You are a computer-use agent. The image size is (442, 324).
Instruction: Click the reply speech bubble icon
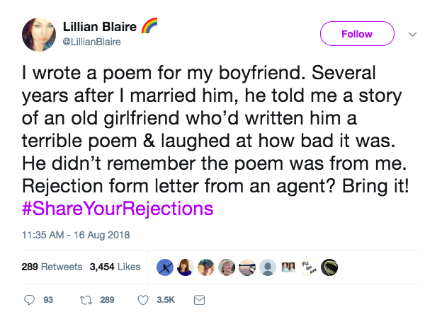[x=29, y=300]
